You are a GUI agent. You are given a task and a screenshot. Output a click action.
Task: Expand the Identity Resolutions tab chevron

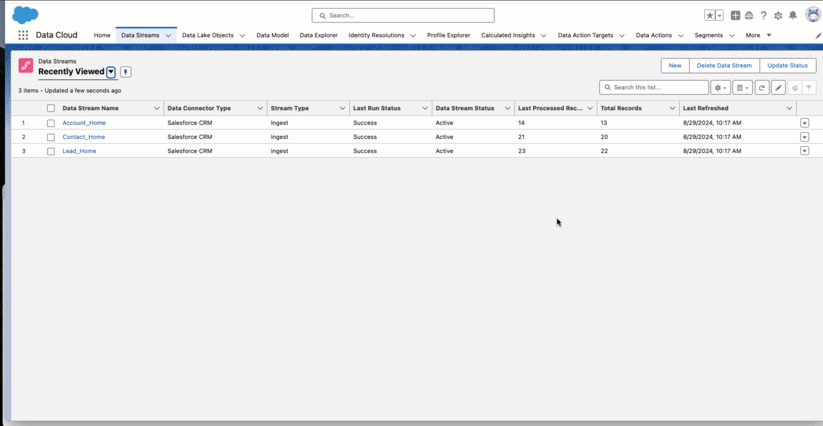click(x=413, y=35)
